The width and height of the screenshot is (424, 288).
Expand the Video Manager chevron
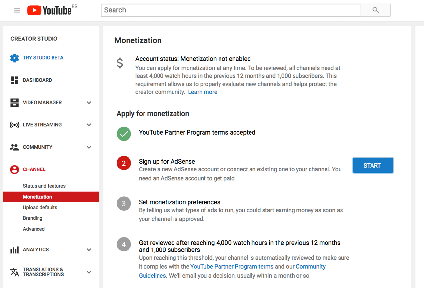[x=89, y=103]
